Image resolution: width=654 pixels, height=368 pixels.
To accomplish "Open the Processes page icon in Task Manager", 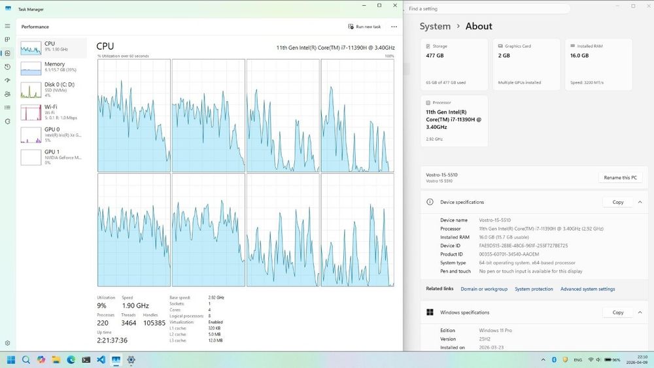I will click(7, 40).
